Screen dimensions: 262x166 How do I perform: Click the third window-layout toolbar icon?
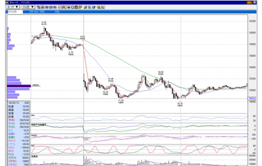47,7
